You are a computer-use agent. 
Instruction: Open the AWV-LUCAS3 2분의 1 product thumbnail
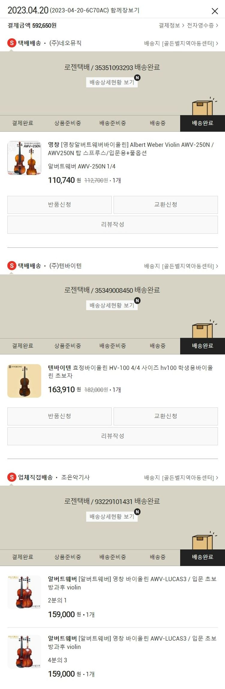(24, 592)
